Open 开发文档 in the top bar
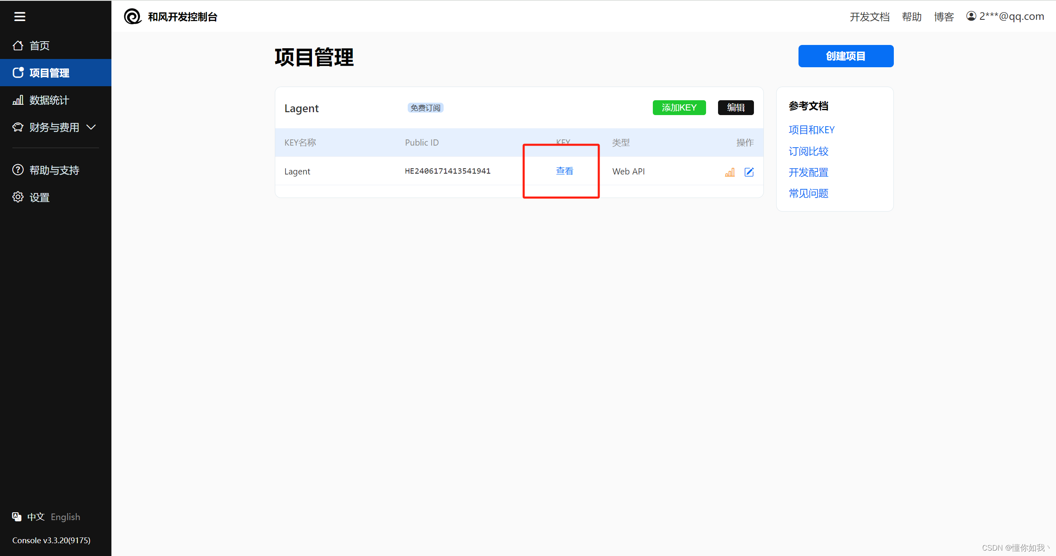1056x556 pixels. (x=869, y=17)
